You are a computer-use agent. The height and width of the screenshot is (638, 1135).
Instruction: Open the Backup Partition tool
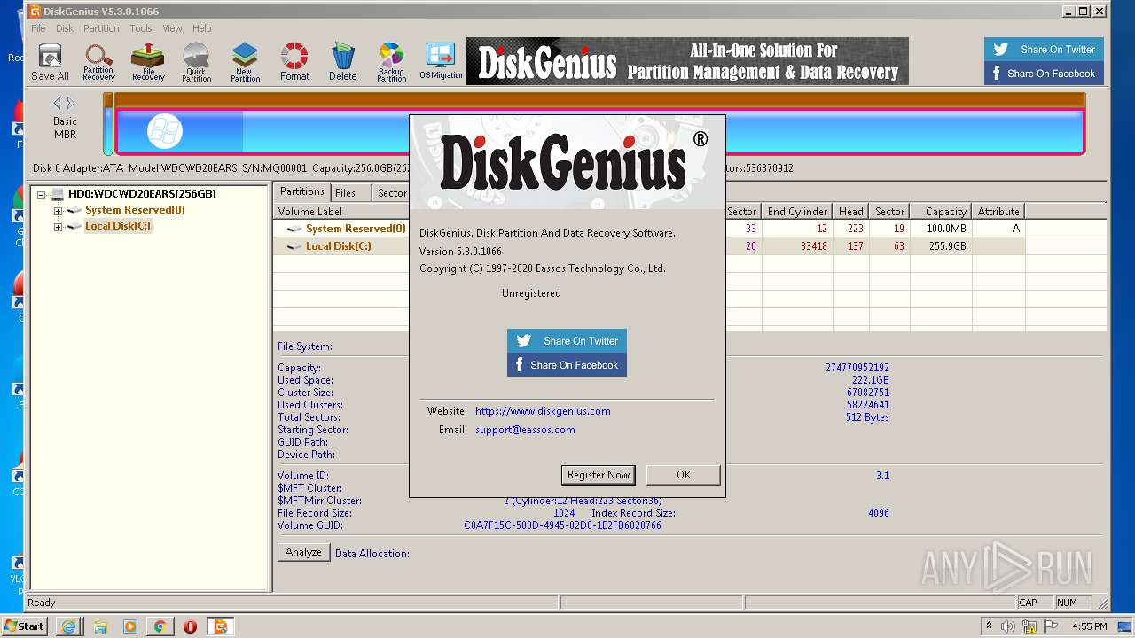(x=391, y=61)
